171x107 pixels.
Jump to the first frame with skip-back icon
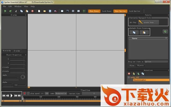coord(4,96)
